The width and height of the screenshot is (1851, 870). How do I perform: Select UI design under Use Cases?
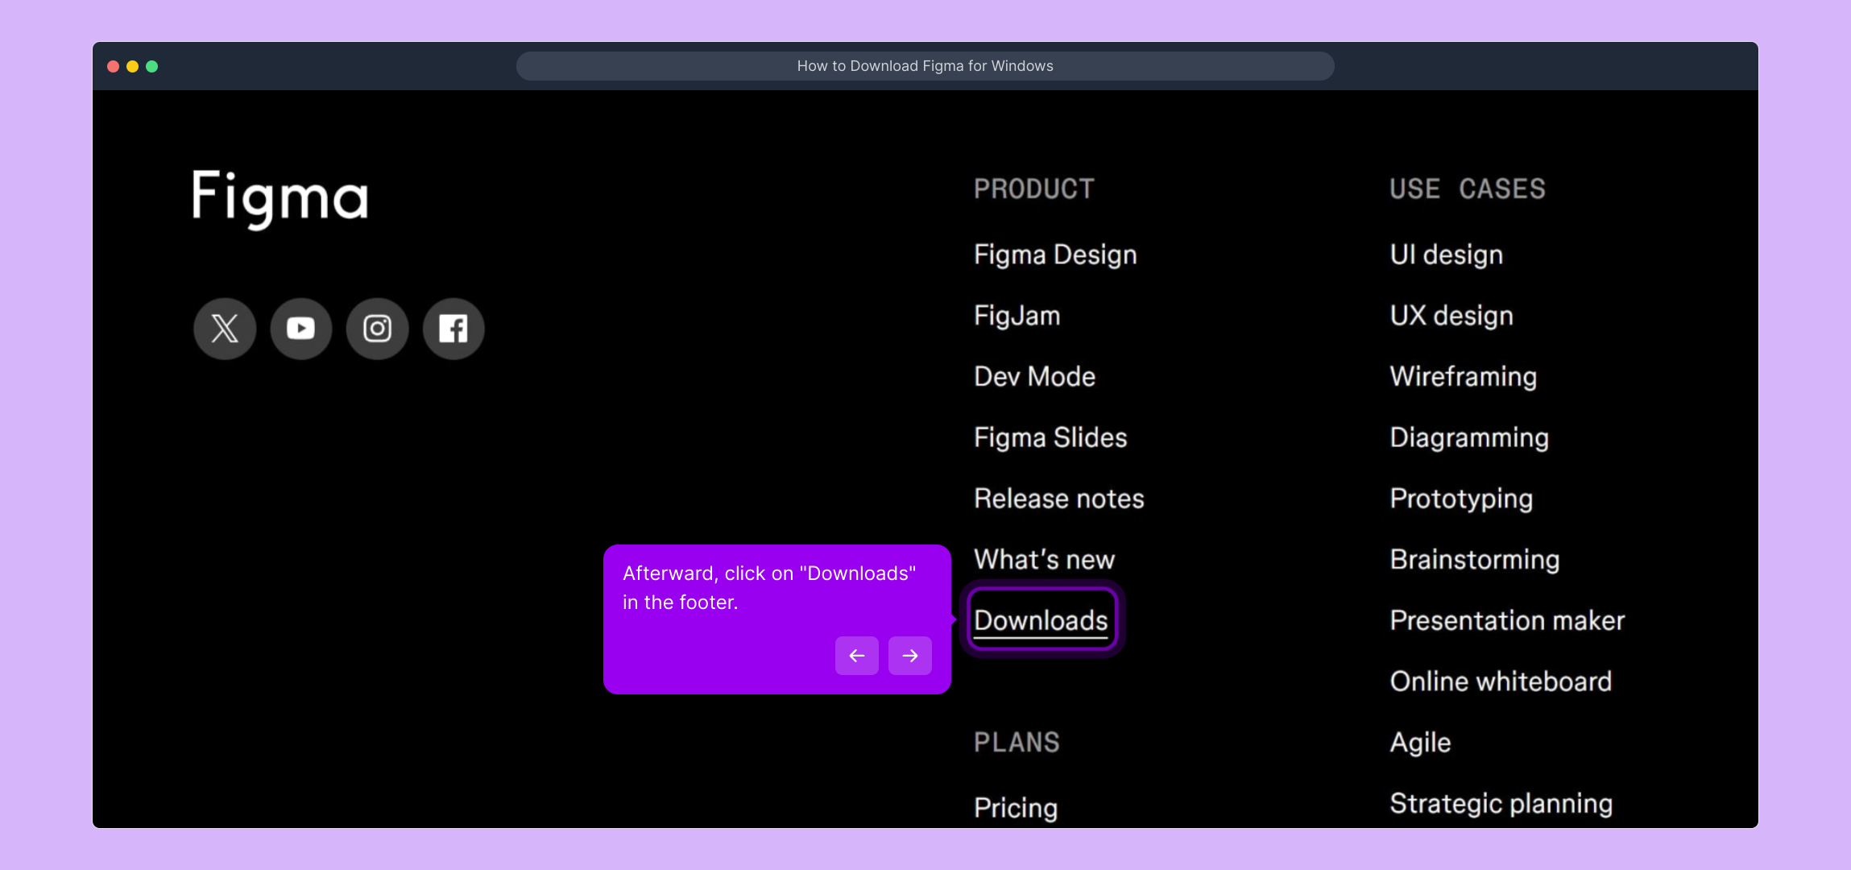click(1446, 255)
